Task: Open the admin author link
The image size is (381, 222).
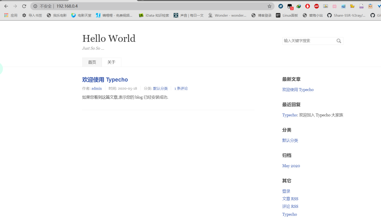Action: tap(96, 88)
